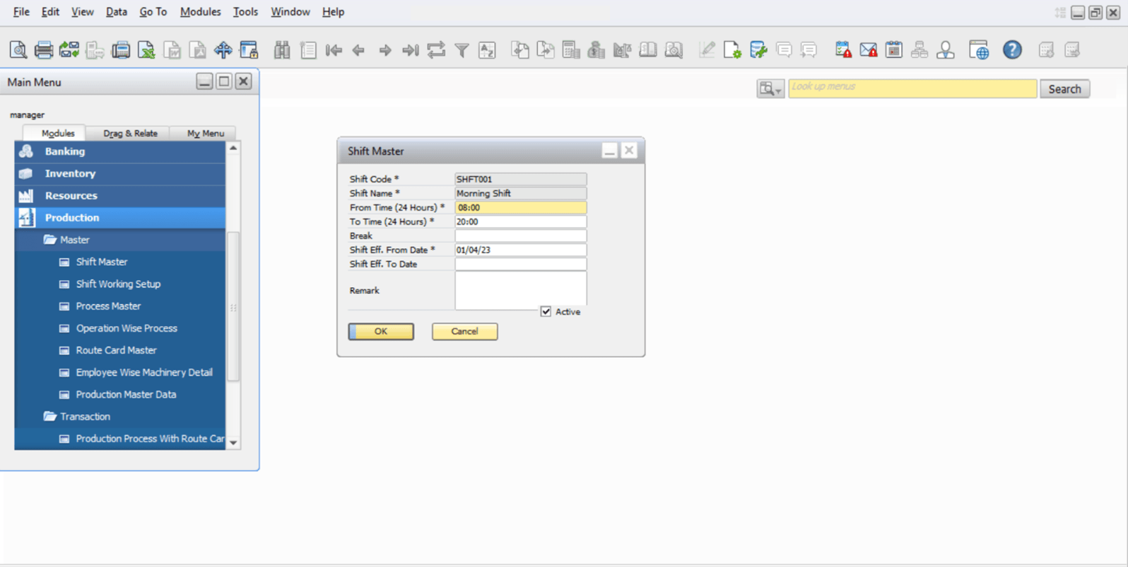Collapse the Master folder in Production
Screen dimensions: 1128x567
pos(50,240)
